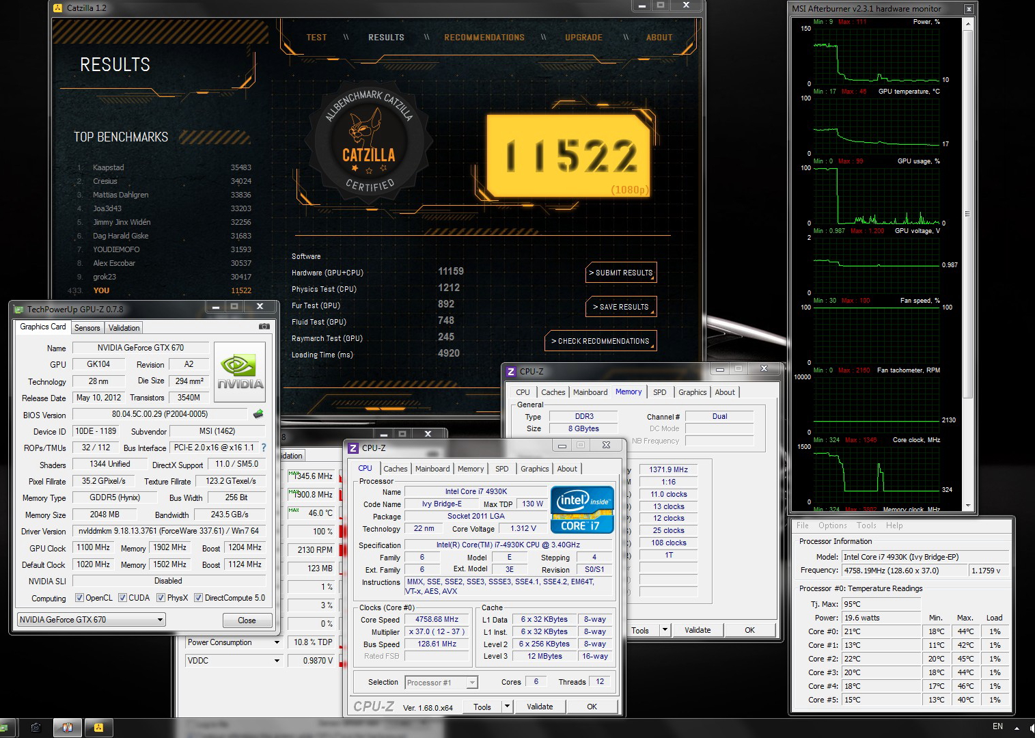This screenshot has height=738, width=1035.
Task: Open the Tools dropdown arrow in front CPU-Z
Action: click(508, 707)
